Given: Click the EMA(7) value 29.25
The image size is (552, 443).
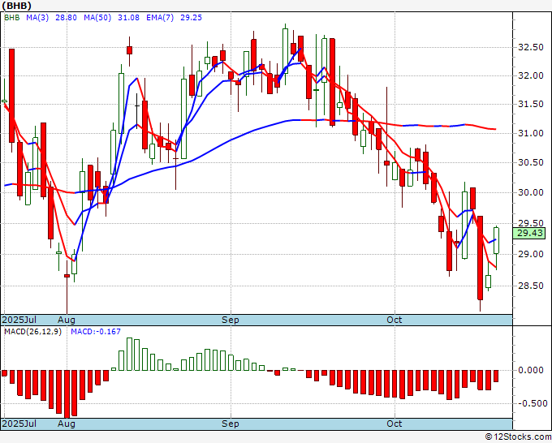Looking at the screenshot, I should click(x=191, y=18).
